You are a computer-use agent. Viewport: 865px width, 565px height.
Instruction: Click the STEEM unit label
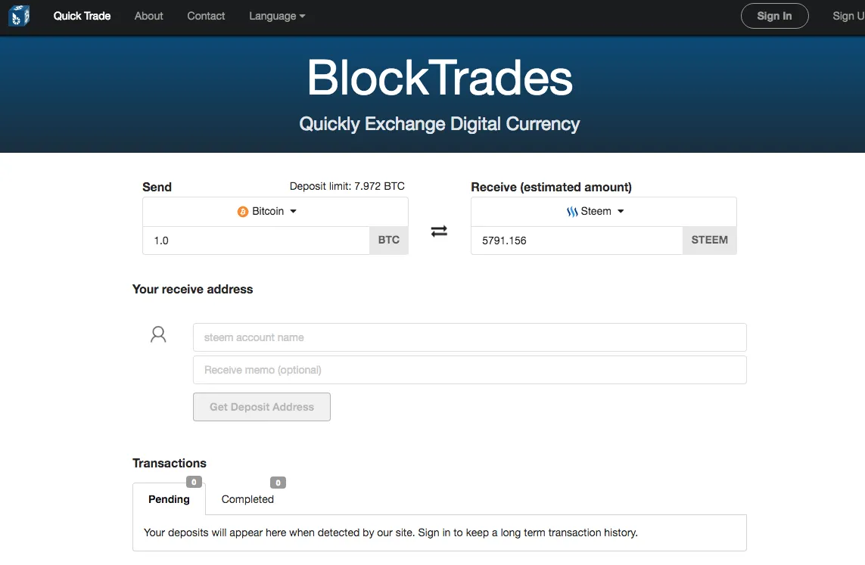tap(709, 241)
